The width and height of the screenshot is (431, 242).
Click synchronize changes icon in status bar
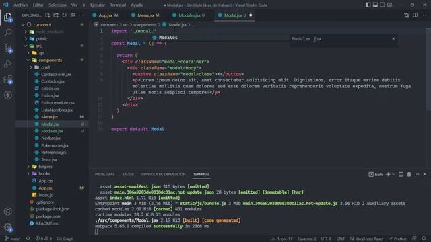(x=28, y=239)
